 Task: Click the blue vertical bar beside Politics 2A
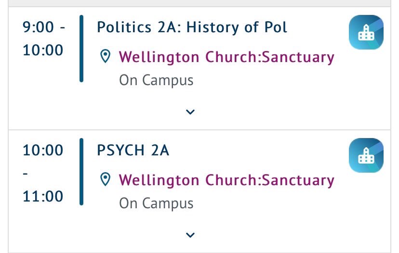pos(81,49)
